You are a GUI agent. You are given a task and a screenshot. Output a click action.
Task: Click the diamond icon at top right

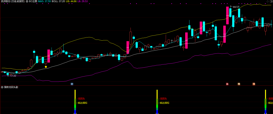click(x=268, y=1)
